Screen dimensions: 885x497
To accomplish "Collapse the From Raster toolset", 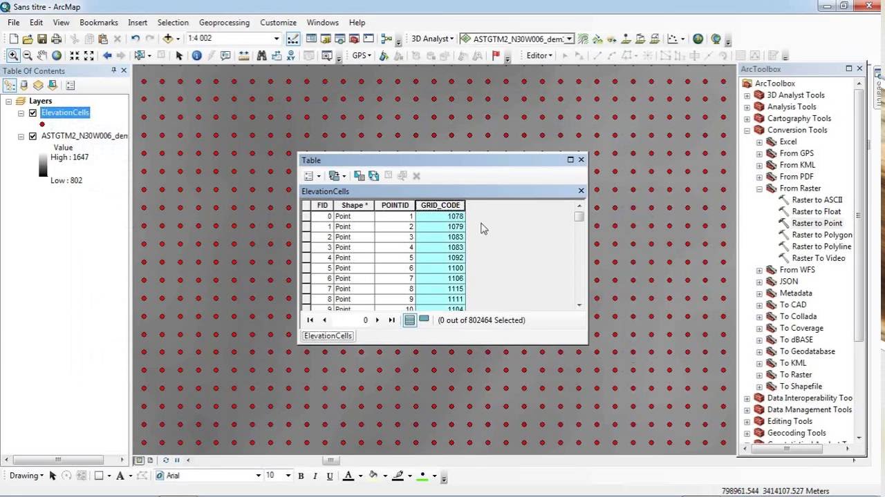I will tap(759, 188).
